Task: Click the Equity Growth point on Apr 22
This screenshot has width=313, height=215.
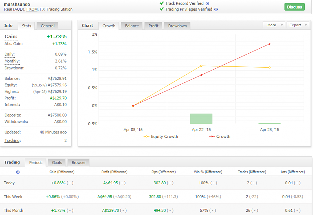Action: (x=201, y=66)
